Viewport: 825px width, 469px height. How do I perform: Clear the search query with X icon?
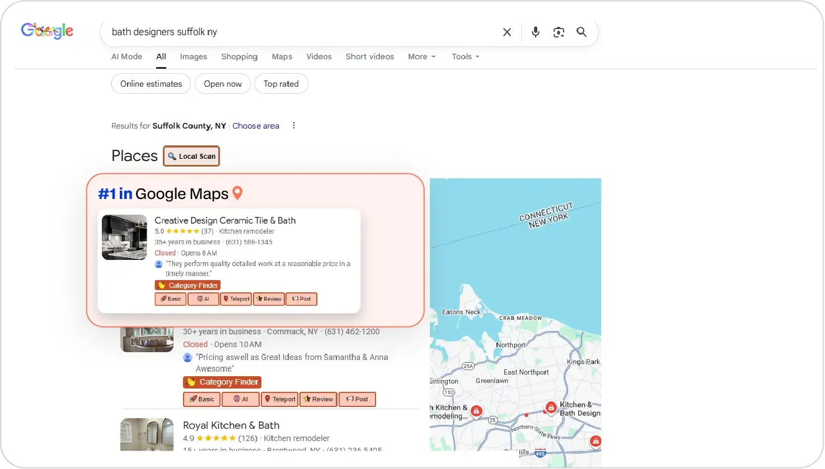(x=507, y=32)
